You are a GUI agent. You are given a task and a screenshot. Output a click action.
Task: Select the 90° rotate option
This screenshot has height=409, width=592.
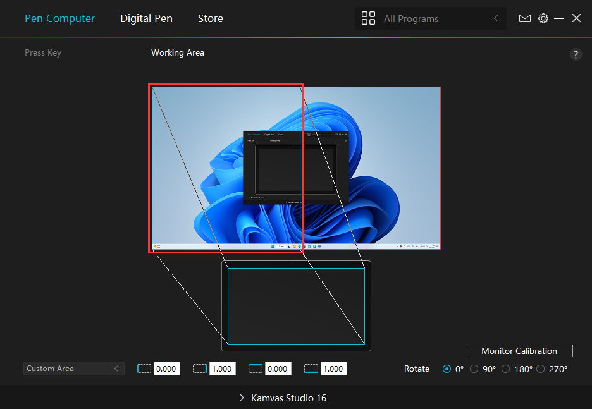(474, 369)
